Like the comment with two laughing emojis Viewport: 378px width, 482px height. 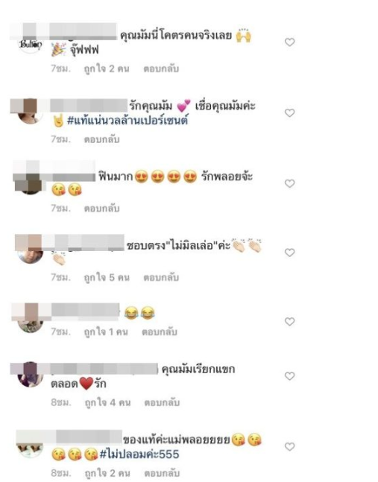click(x=289, y=322)
